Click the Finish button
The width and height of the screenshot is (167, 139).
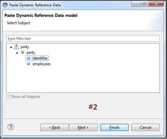pyautogui.click(x=115, y=127)
